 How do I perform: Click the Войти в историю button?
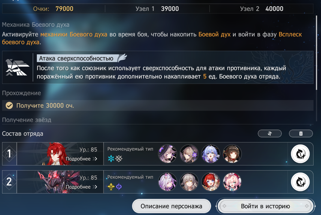[265, 206]
